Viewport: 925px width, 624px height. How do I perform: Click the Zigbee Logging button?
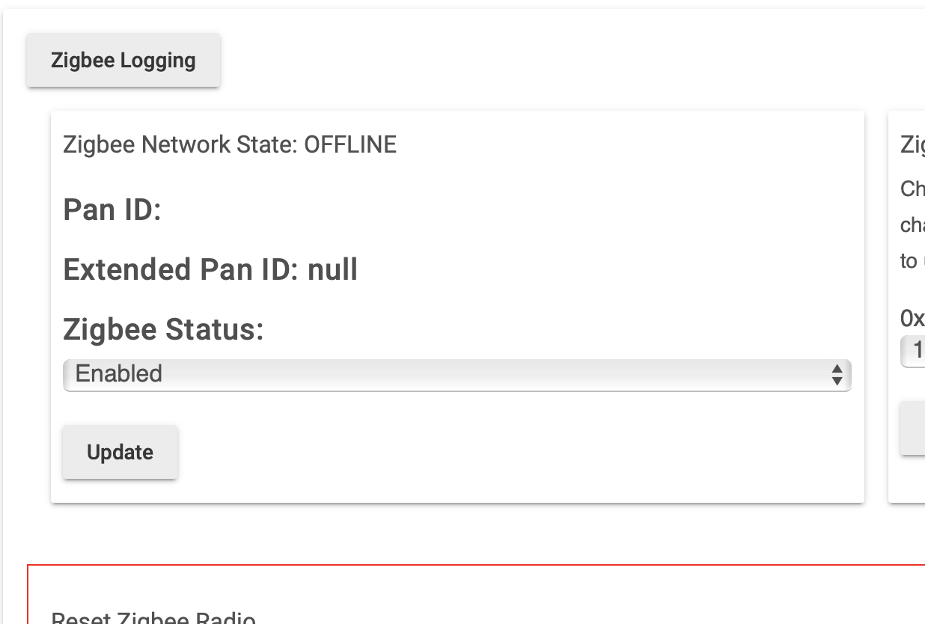[123, 60]
